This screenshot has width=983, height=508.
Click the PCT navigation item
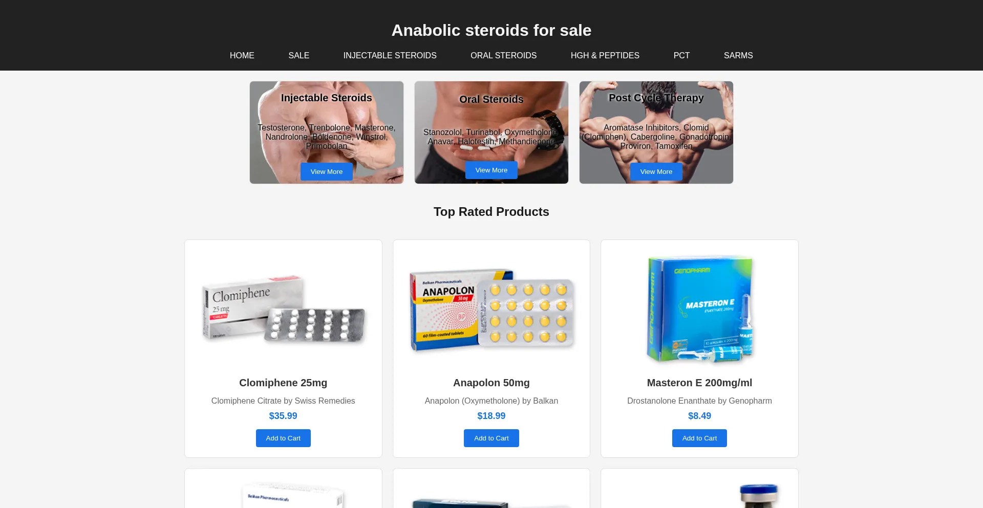tap(681, 55)
